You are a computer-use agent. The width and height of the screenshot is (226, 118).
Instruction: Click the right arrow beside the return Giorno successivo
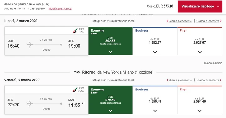click(x=221, y=80)
